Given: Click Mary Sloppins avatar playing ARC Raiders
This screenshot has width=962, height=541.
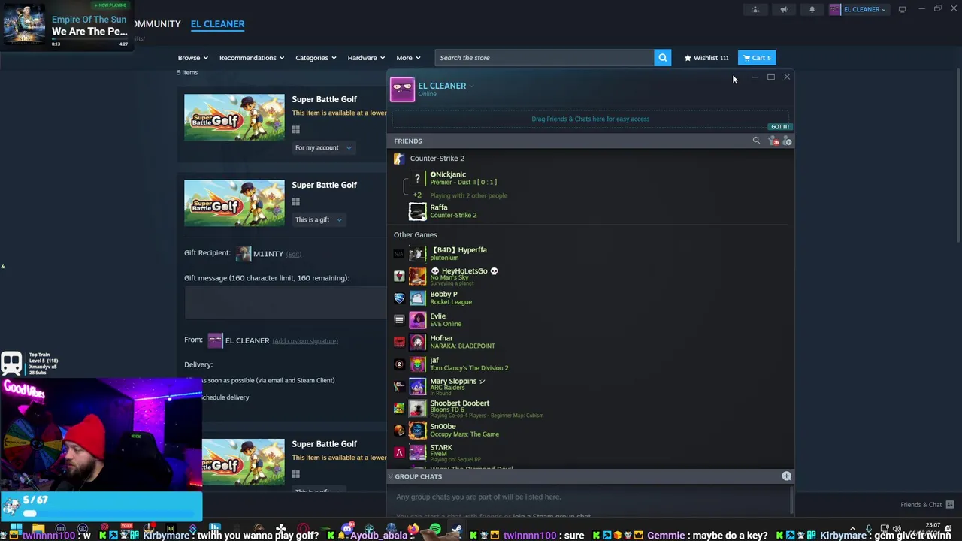Looking at the screenshot, I should coord(417,386).
